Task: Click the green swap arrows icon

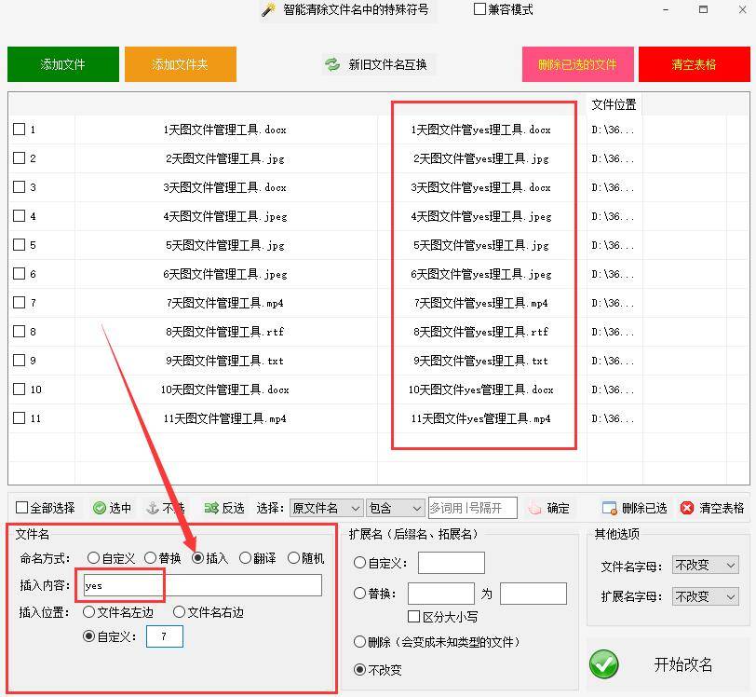Action: [x=332, y=64]
